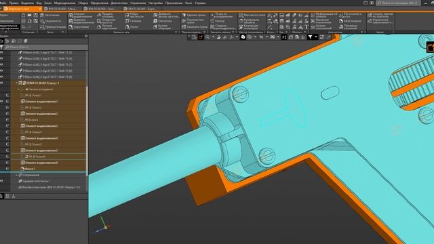434x244 pixels.
Task: Select Элемент выдавливания:4 in tree
Action: click(39, 138)
